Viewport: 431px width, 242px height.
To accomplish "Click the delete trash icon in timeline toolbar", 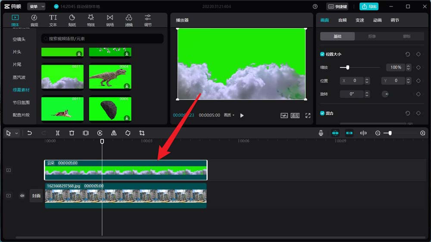I will click(72, 133).
